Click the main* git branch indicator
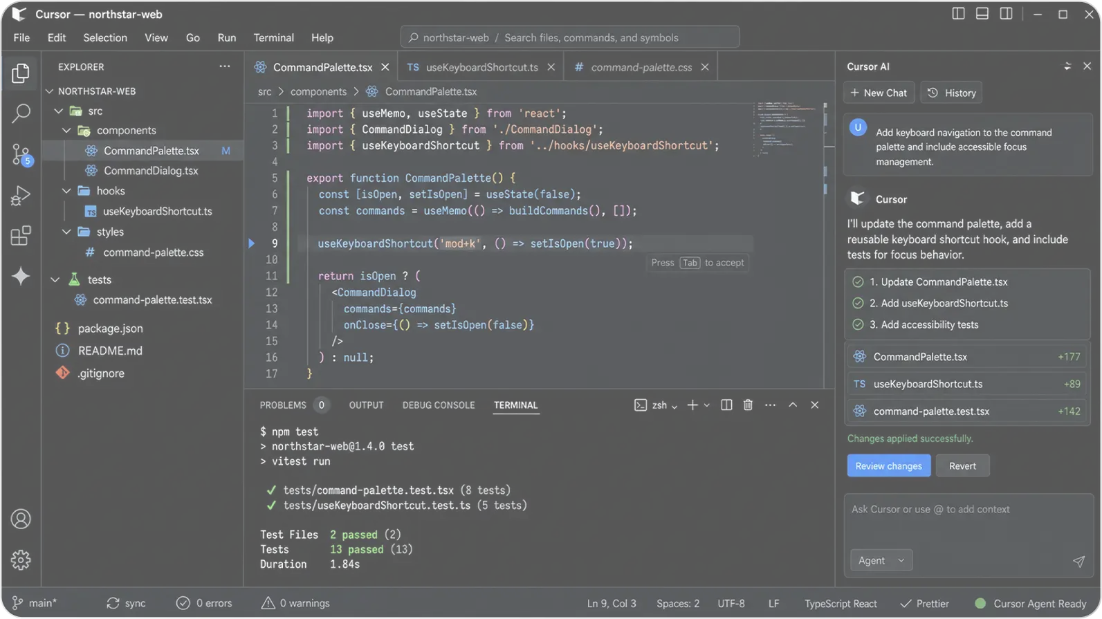Viewport: 1102px width, 619px height. [35, 603]
